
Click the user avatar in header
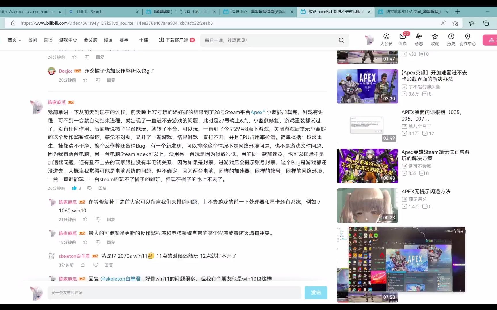[370, 40]
